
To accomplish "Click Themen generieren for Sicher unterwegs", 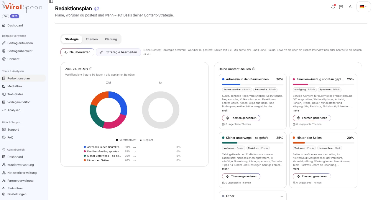I will coord(241,176).
